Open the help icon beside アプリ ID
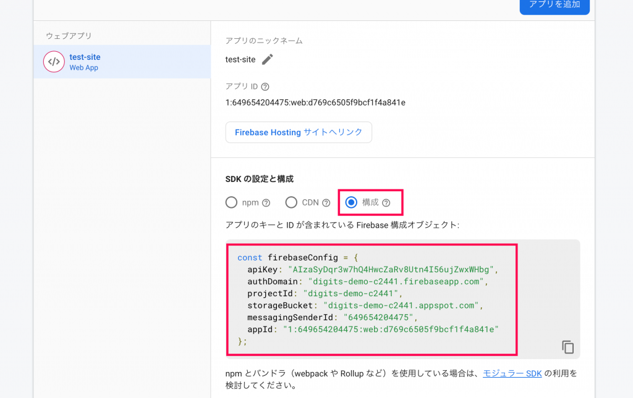633x398 pixels. coord(265,86)
